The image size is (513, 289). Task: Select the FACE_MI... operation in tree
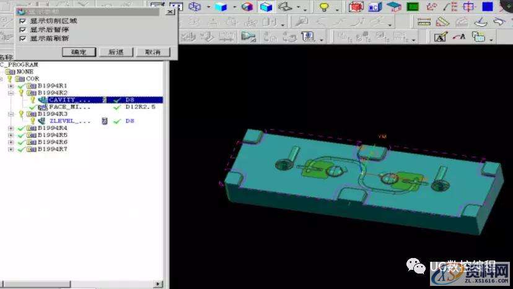[69, 107]
